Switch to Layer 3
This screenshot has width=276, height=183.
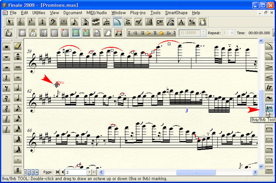[x=33, y=173]
